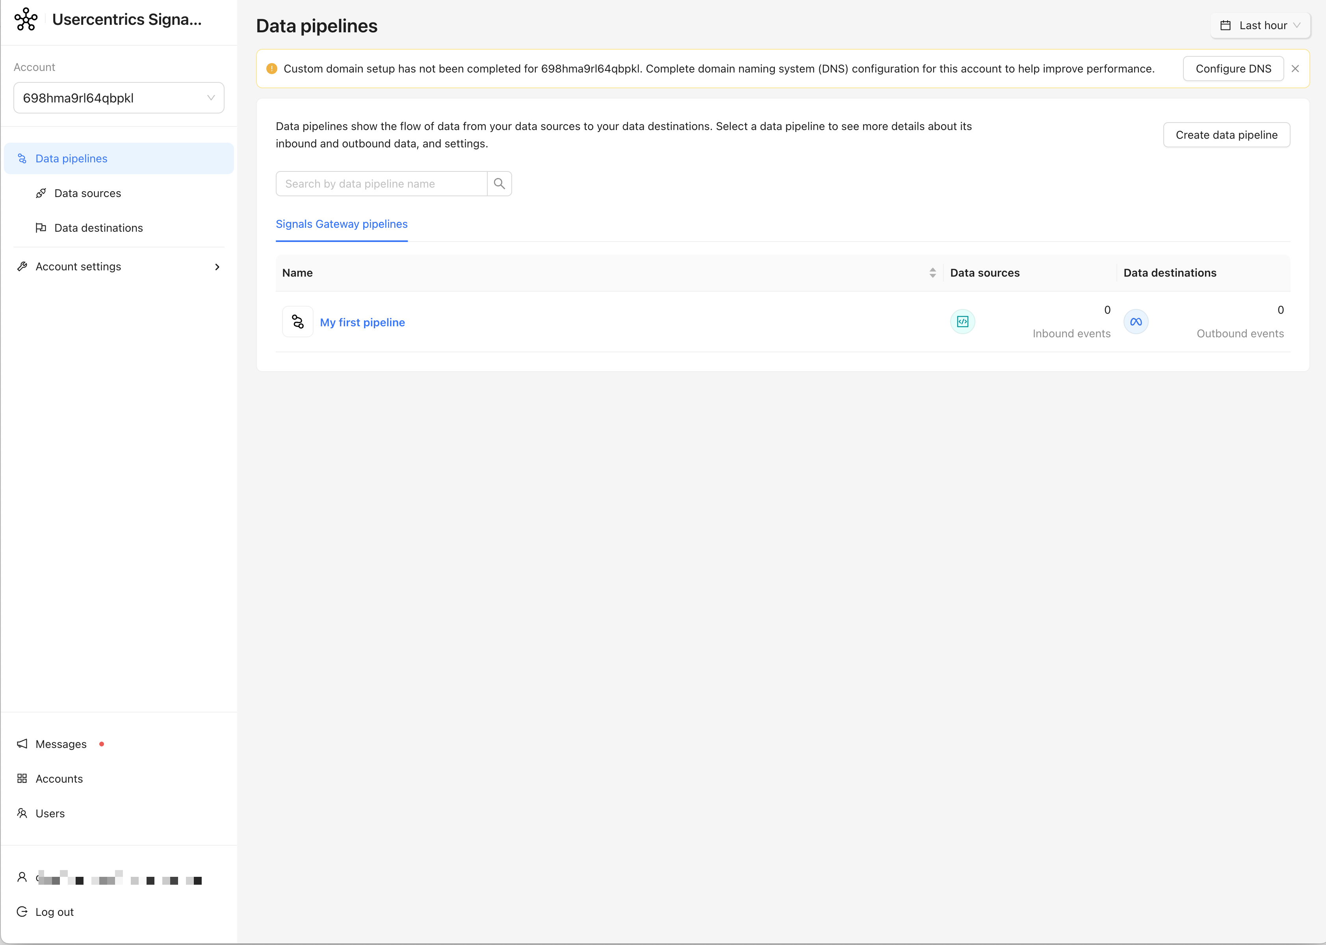Screen dimensions: 1326x945
Task: Click the orange warning icon in banner
Action: pos(271,69)
